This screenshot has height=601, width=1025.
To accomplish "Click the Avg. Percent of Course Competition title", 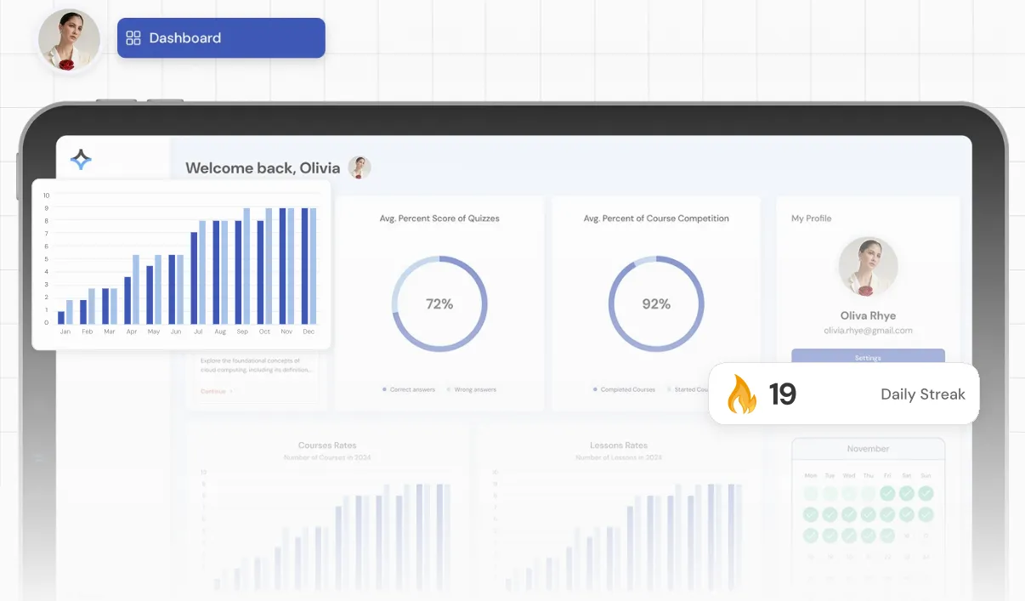I will (x=656, y=218).
